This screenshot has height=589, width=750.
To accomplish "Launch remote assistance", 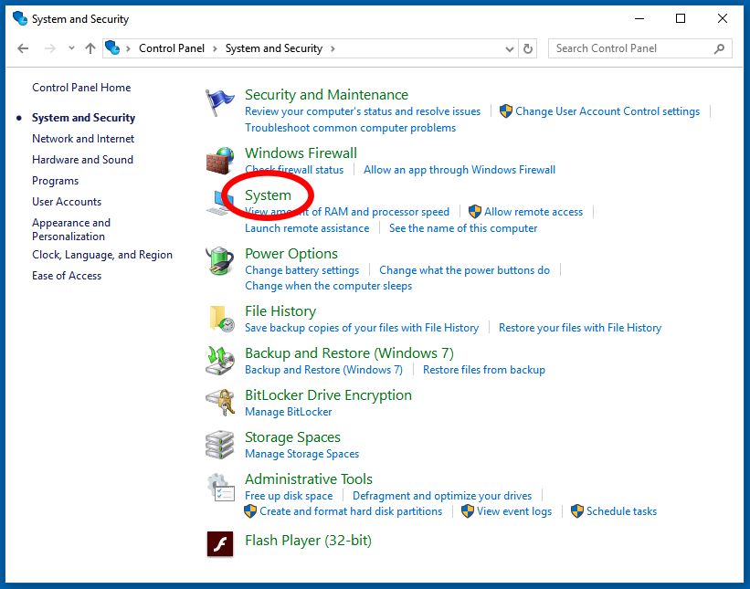I will [307, 228].
